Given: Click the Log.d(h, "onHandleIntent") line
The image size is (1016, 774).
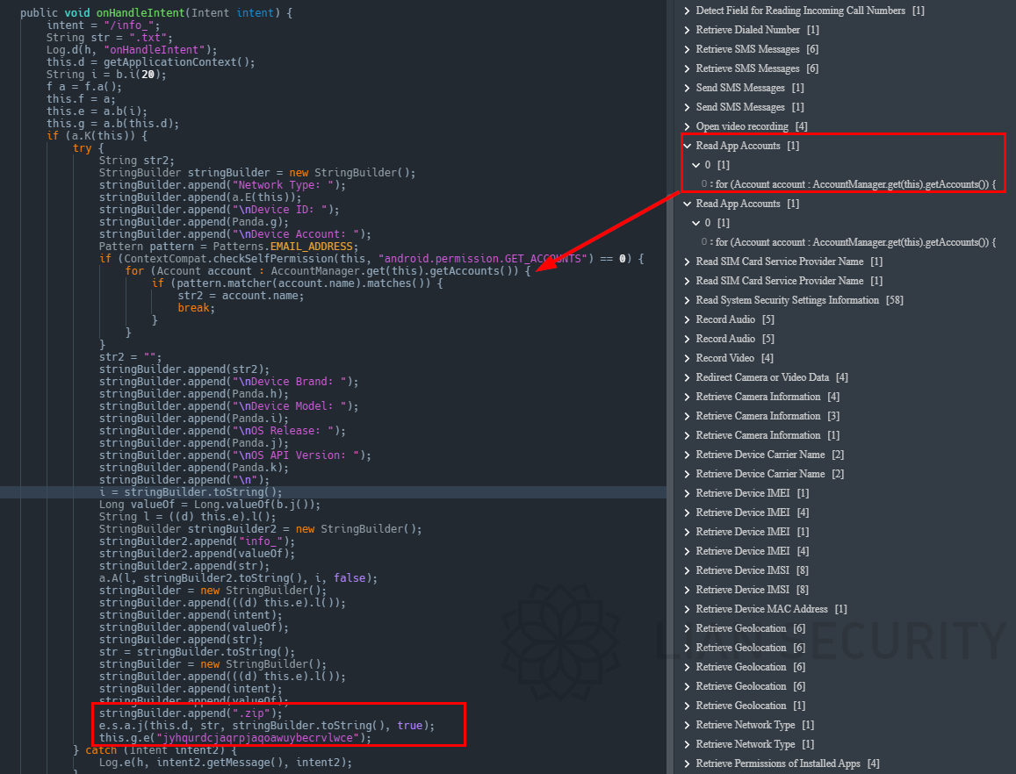Looking at the screenshot, I should click(132, 50).
